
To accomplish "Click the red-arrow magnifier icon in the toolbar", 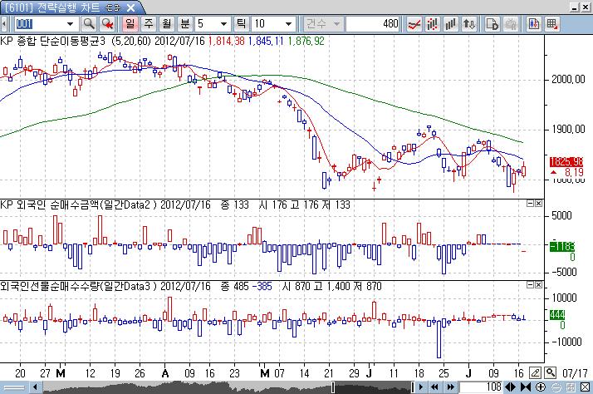I will pyautogui.click(x=107, y=23).
